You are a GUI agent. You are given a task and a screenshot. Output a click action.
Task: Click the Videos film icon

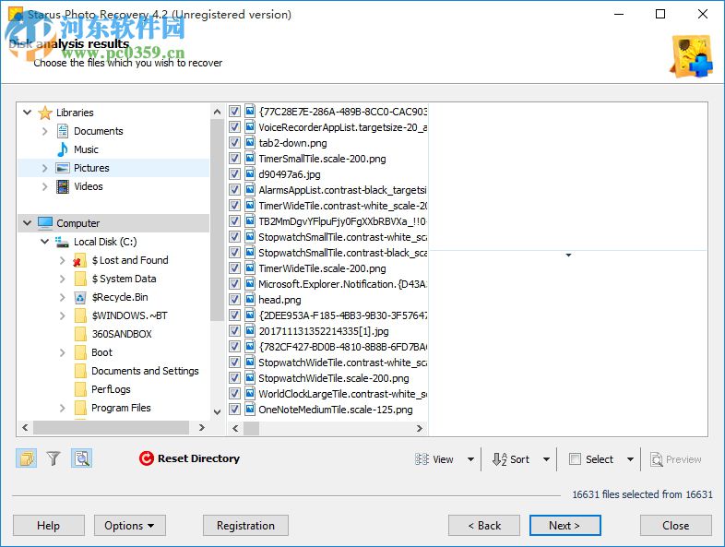(x=63, y=186)
